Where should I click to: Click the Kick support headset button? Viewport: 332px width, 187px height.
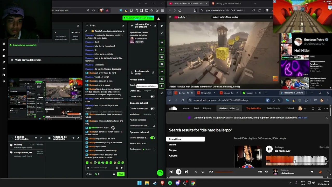click(x=160, y=173)
